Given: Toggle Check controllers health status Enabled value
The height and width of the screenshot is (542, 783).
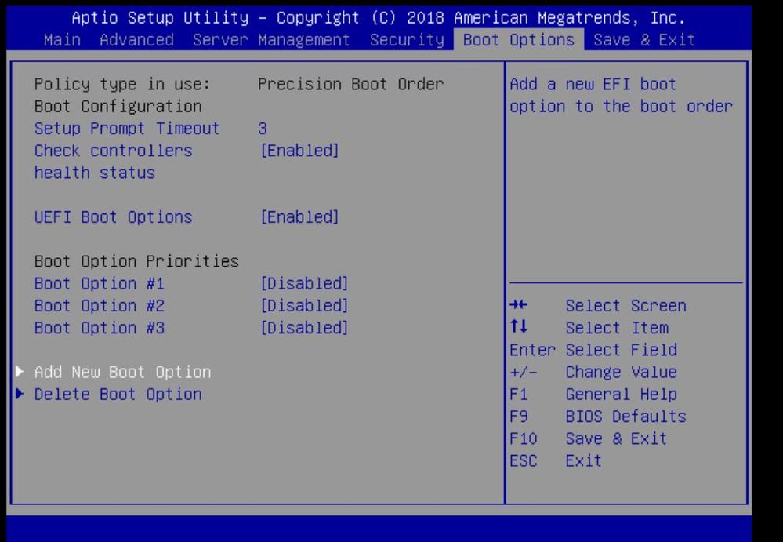Looking at the screenshot, I should (299, 151).
